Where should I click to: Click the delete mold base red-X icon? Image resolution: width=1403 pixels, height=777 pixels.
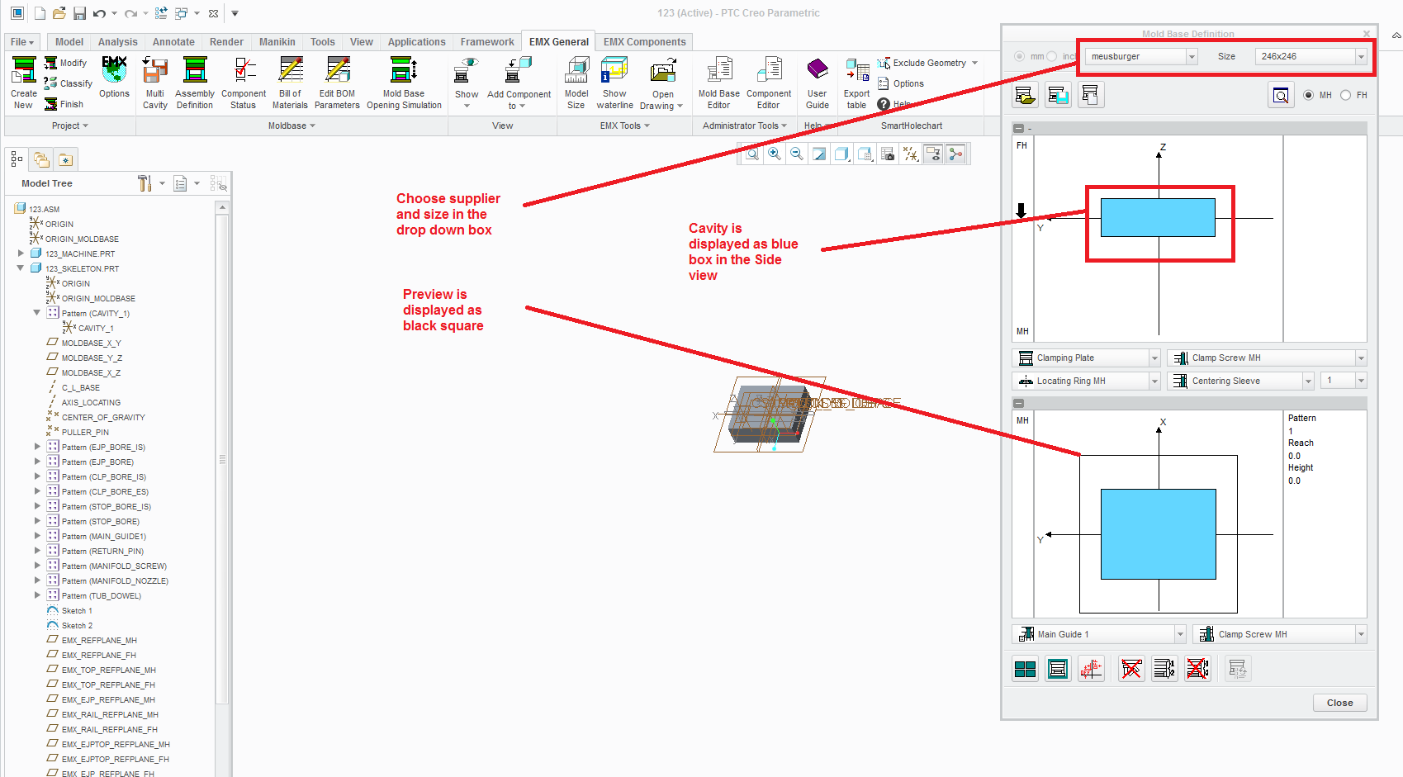[1131, 669]
